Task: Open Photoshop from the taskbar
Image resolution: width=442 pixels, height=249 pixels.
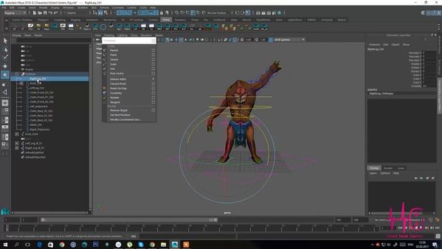Action: pyautogui.click(x=95, y=244)
